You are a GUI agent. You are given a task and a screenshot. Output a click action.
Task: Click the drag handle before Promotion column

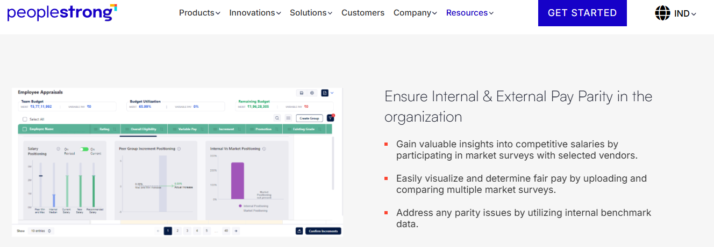click(x=252, y=129)
